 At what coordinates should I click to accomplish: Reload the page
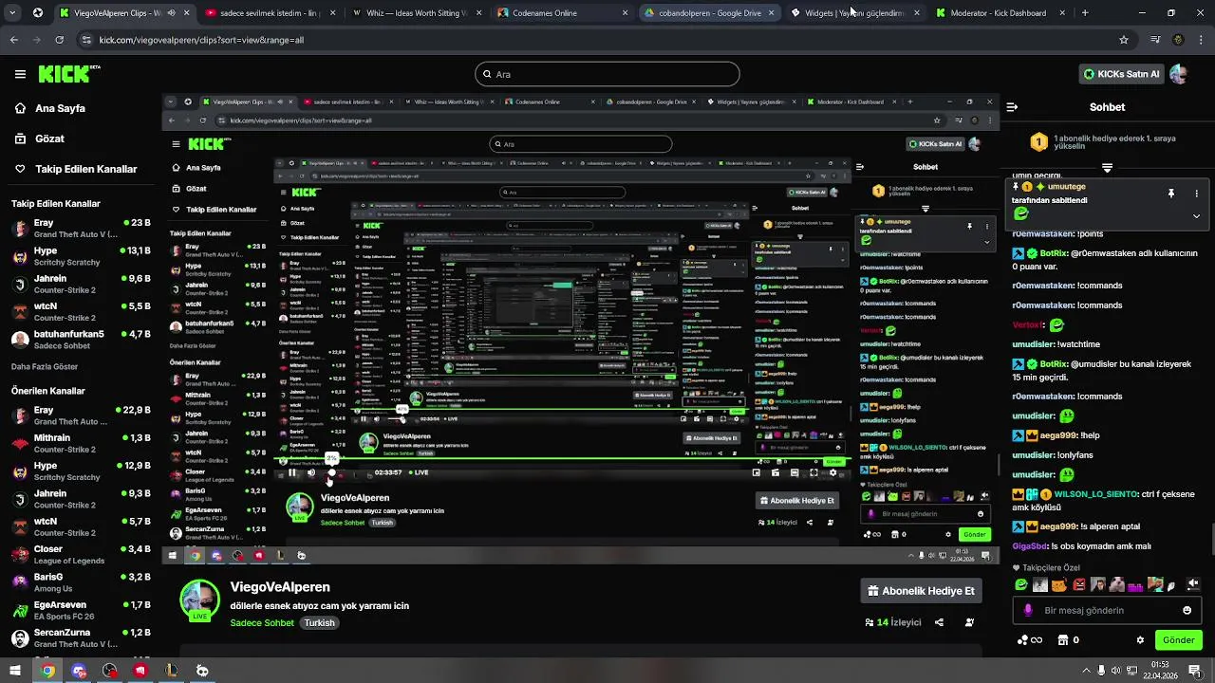click(x=59, y=40)
